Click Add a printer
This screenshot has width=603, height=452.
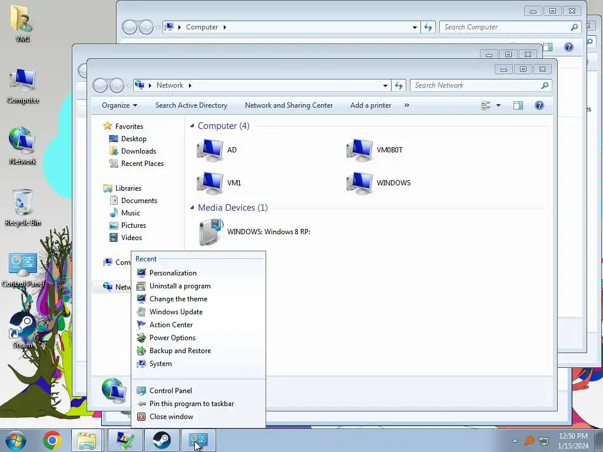coord(370,105)
